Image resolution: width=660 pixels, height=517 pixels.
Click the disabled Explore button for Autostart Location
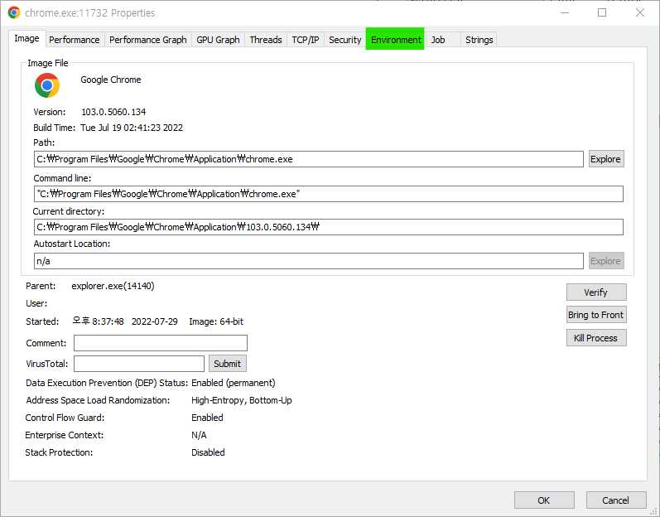(x=606, y=261)
